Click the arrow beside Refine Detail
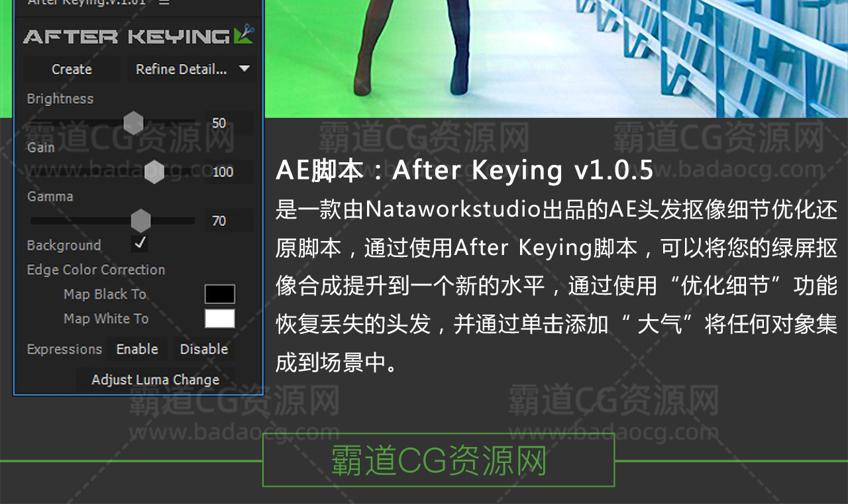 coord(244,68)
